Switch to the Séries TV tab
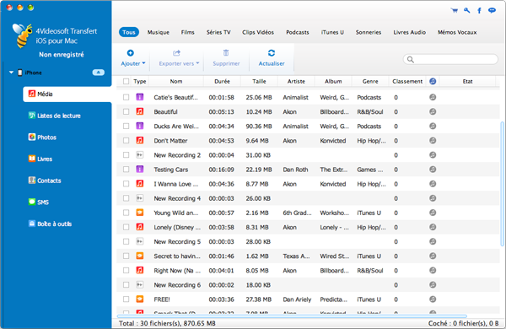The height and width of the screenshot is (329, 506). (x=218, y=32)
